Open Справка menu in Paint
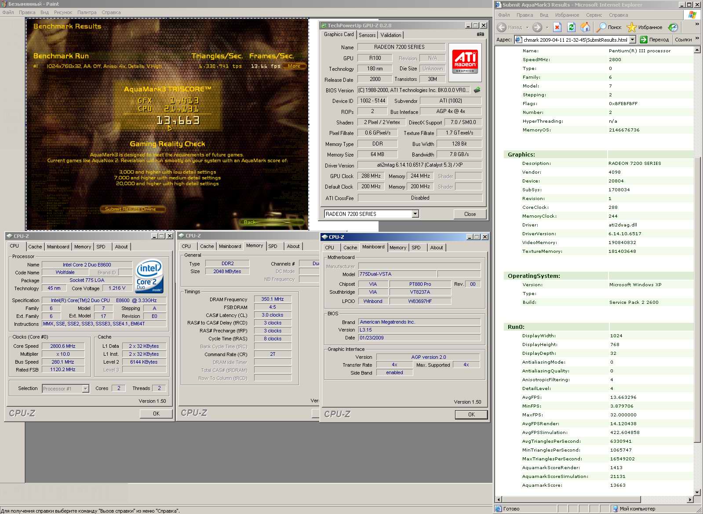703x514 pixels. pyautogui.click(x=111, y=12)
